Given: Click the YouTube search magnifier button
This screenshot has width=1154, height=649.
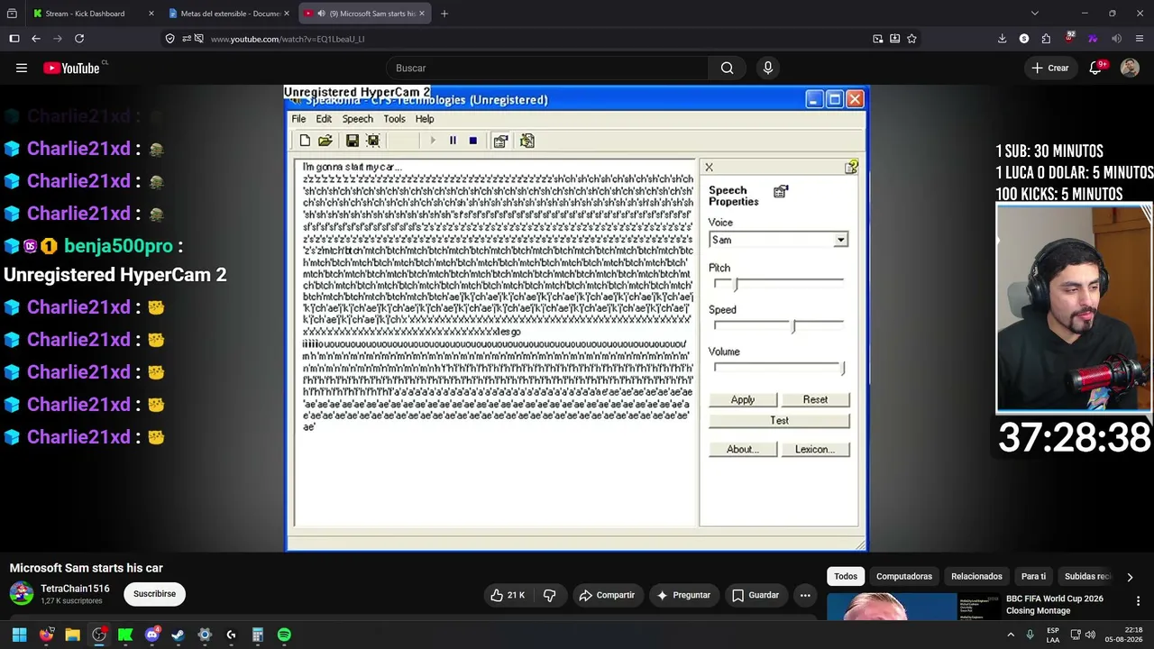Looking at the screenshot, I should (x=727, y=68).
